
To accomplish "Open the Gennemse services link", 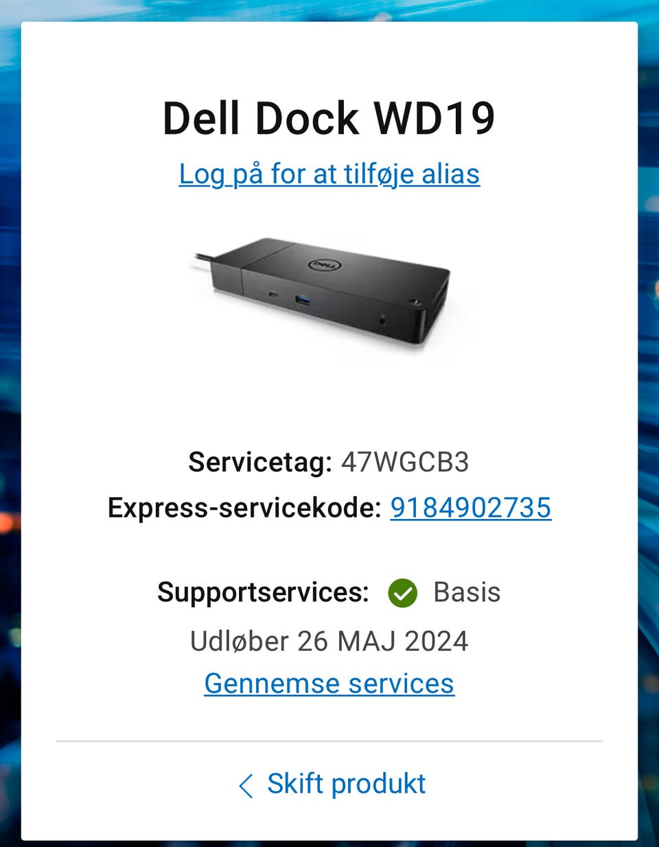I will [x=329, y=684].
